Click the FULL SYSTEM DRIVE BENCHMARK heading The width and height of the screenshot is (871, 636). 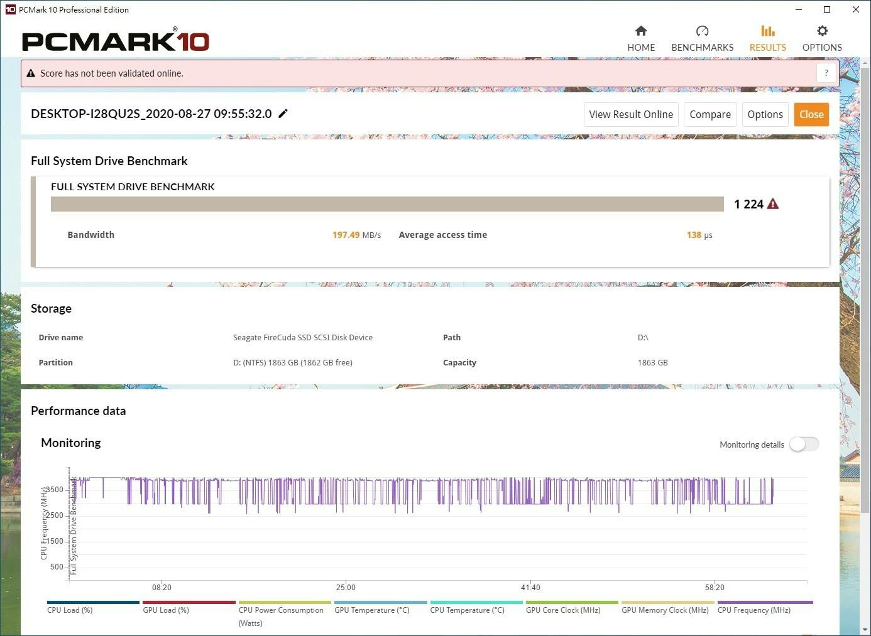tap(133, 186)
